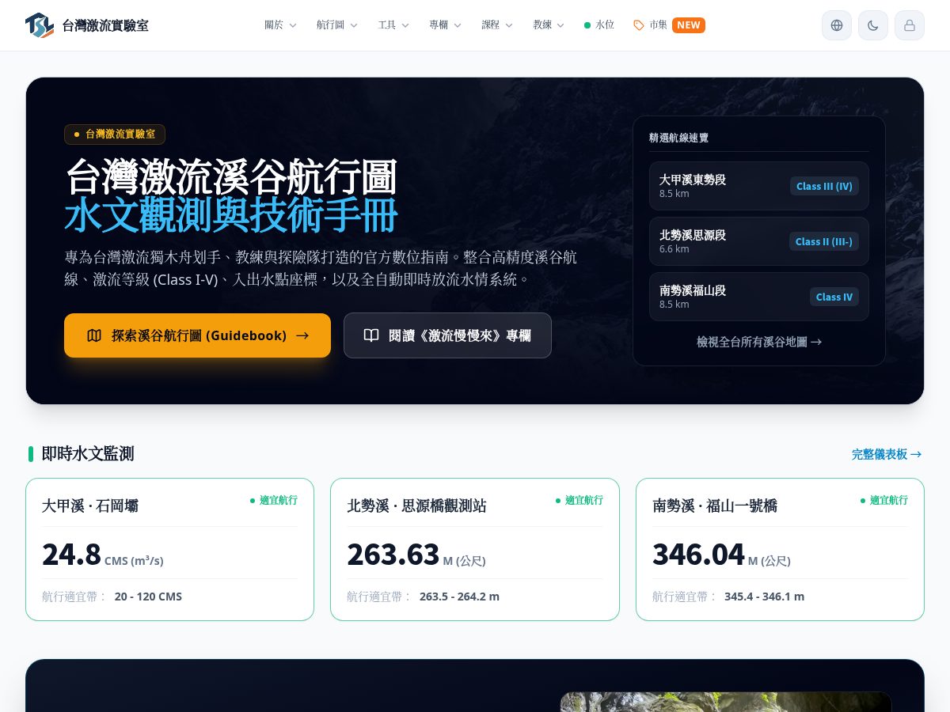Click the cave photo thumbnail at bottom

726,702
